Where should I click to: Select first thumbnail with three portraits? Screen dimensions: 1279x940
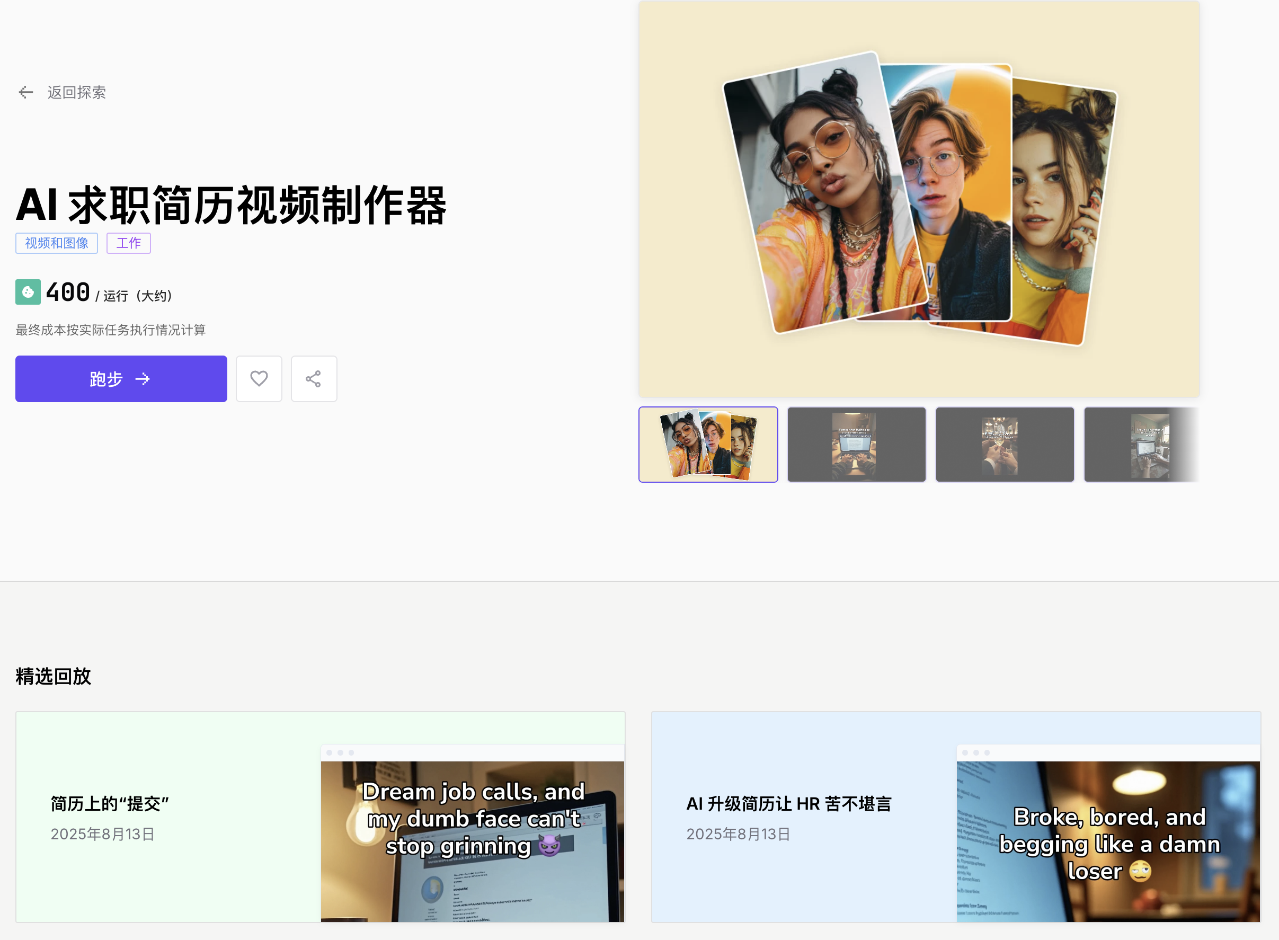point(708,445)
